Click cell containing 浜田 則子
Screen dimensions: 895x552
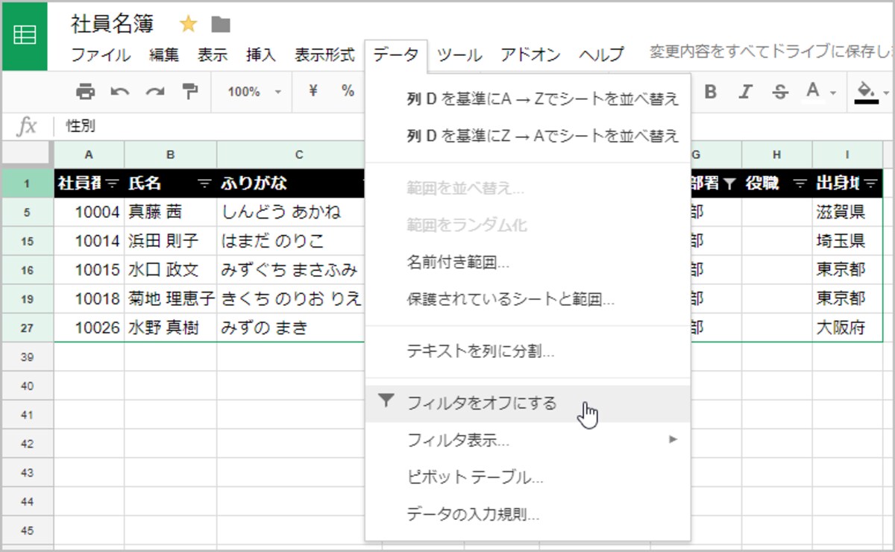point(170,241)
